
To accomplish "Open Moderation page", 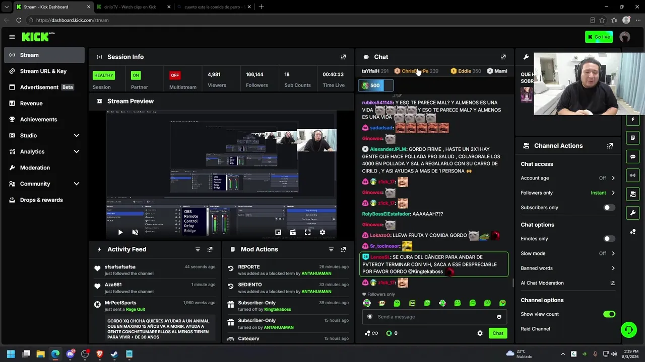I will click(x=44, y=167).
